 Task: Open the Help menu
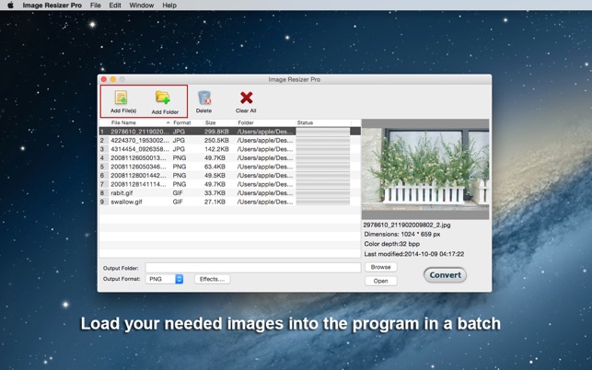point(169,6)
